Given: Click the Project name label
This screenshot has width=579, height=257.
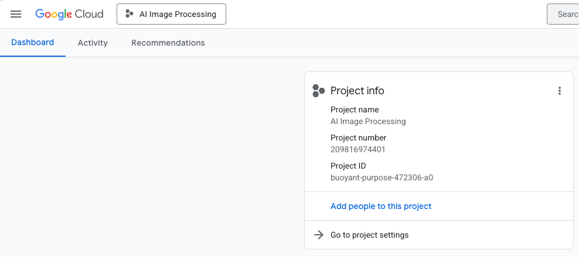Looking at the screenshot, I should (355, 109).
